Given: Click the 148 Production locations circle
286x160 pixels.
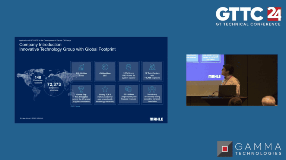Looking at the screenshot, I should pyautogui.click(x=38, y=79).
